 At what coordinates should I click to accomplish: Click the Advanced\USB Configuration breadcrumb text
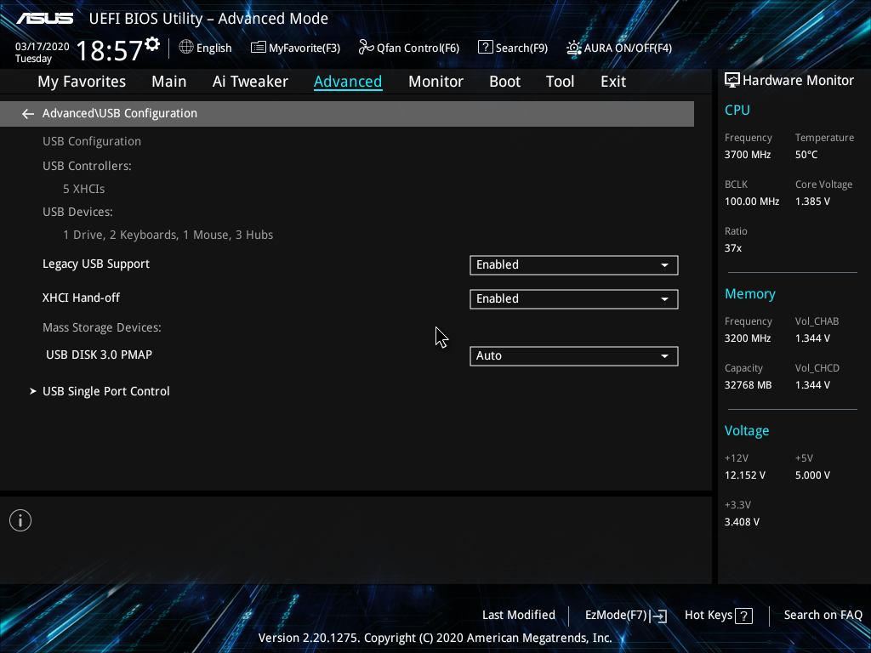point(120,113)
